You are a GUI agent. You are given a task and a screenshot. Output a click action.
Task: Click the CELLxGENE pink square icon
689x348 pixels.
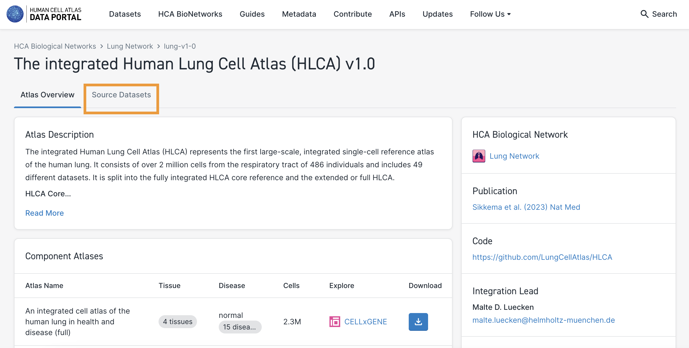point(335,322)
